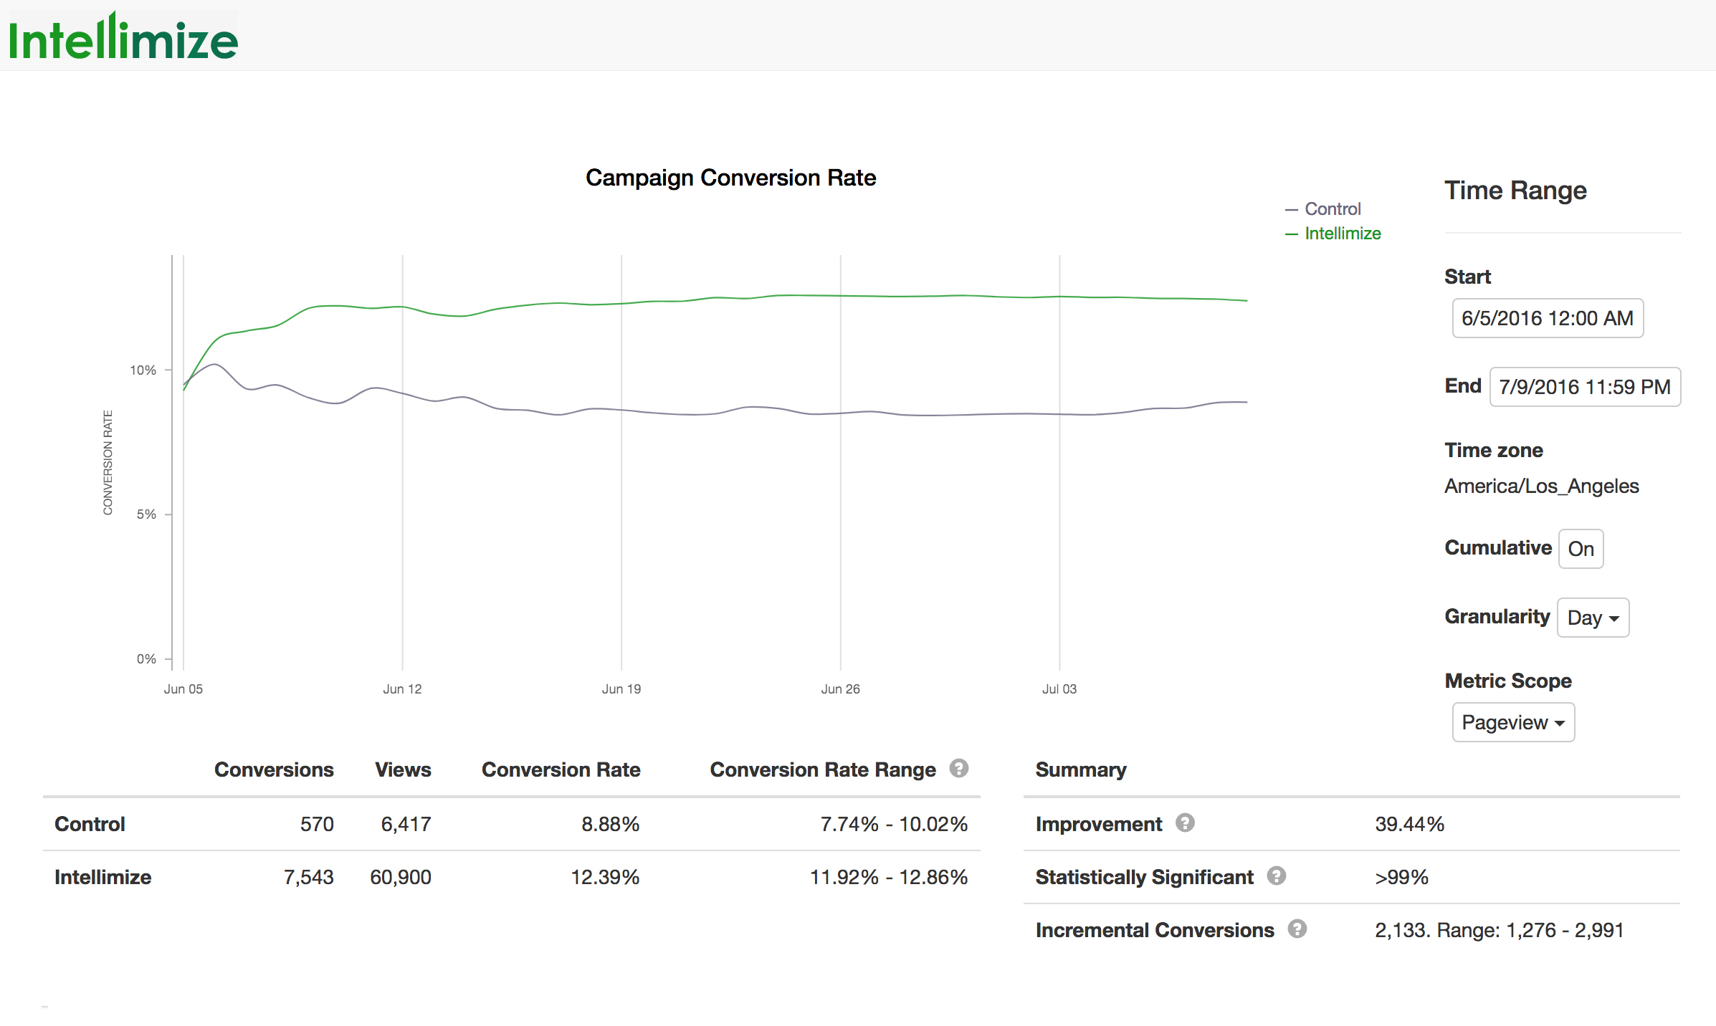Click the America/Los_Angeles time zone text
Screen dimensions: 1716x1026
coord(1542,486)
